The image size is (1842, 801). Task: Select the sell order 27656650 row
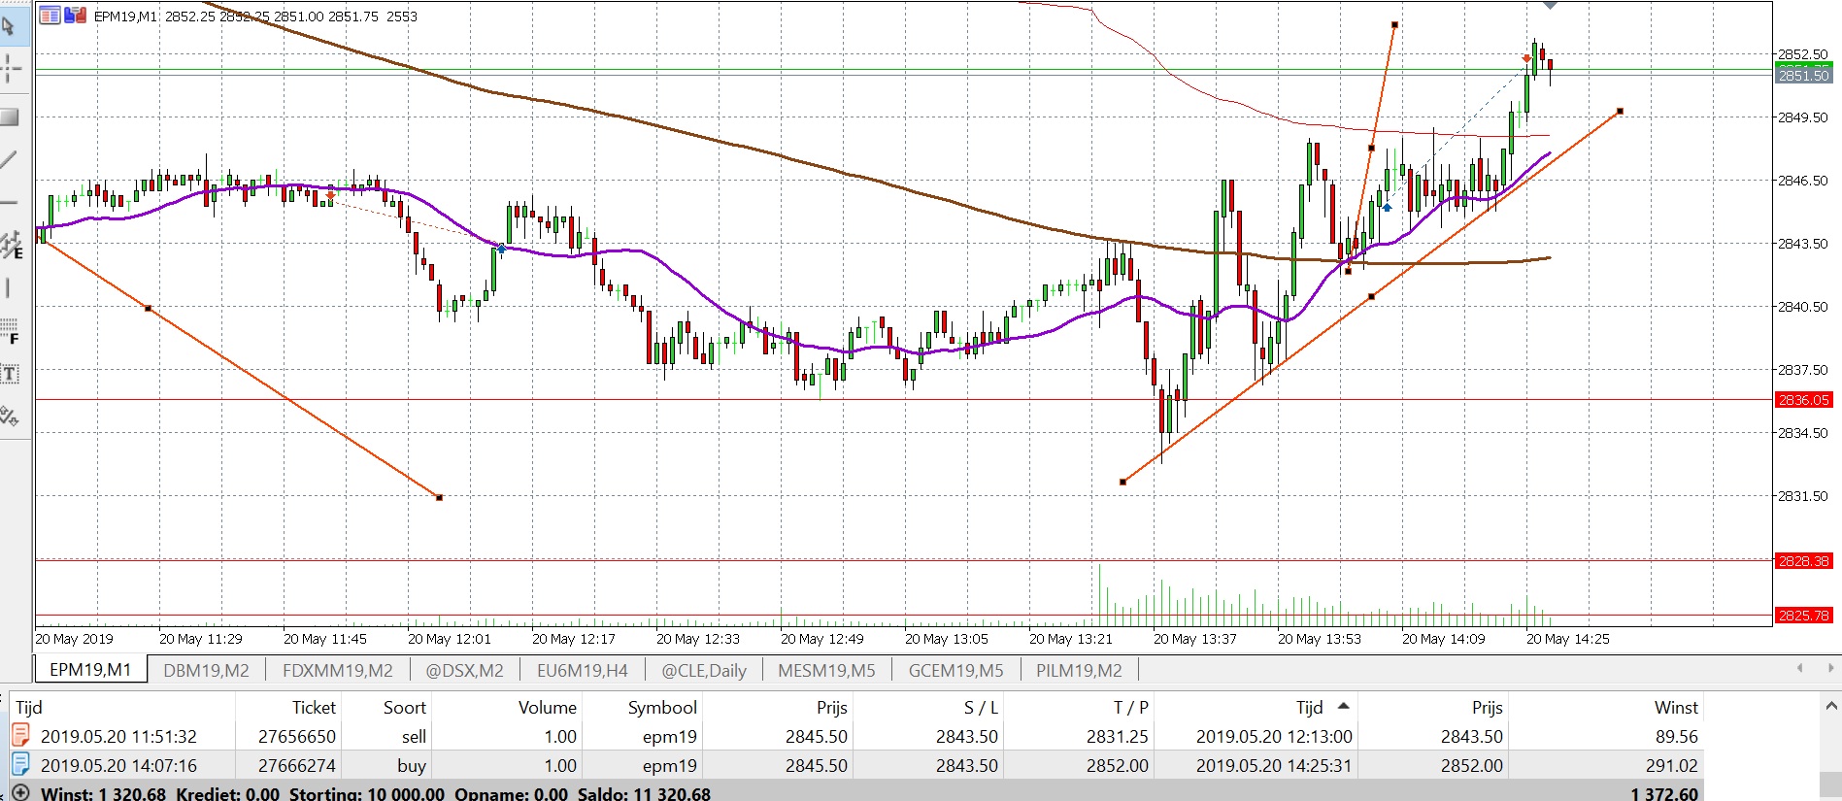pos(854,736)
